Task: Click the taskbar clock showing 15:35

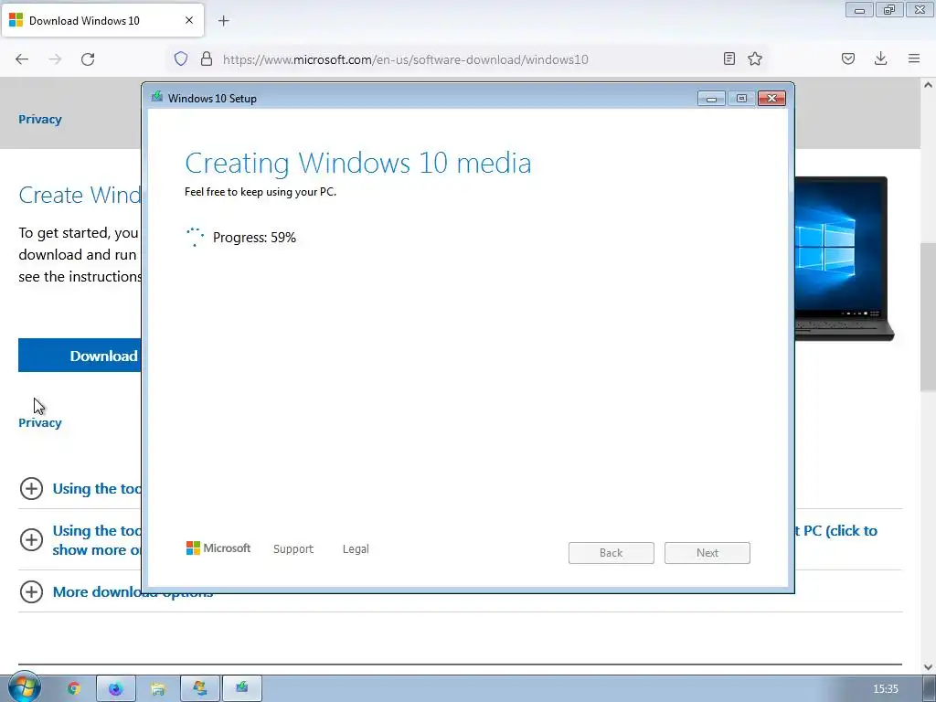Action: [x=885, y=689]
